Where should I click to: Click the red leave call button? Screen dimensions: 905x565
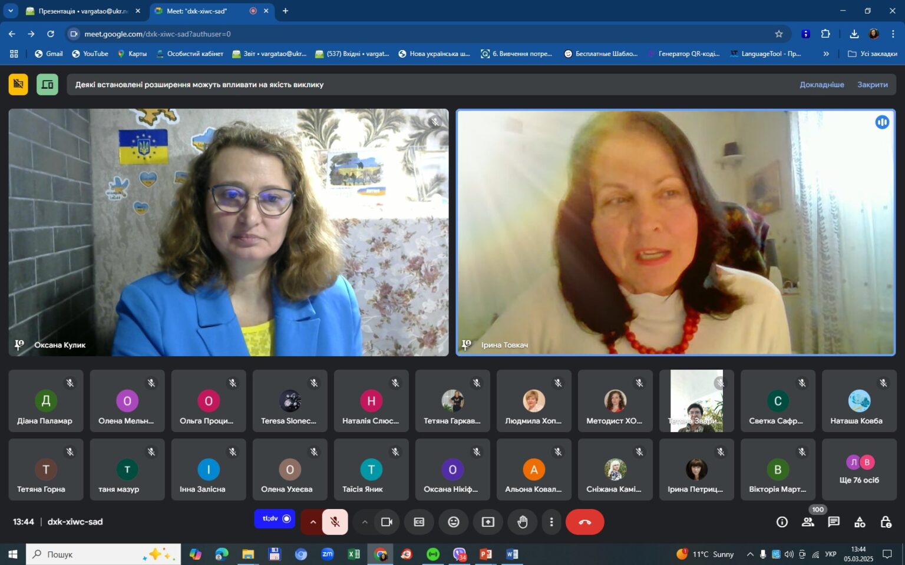(x=584, y=522)
